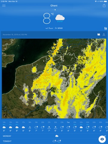This screenshot has height=144, width=108.
Task: Tap the weather institute logo
Action: [106, 28]
